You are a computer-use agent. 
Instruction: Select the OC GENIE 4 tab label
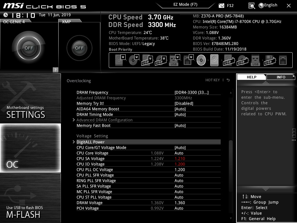point(14,21)
